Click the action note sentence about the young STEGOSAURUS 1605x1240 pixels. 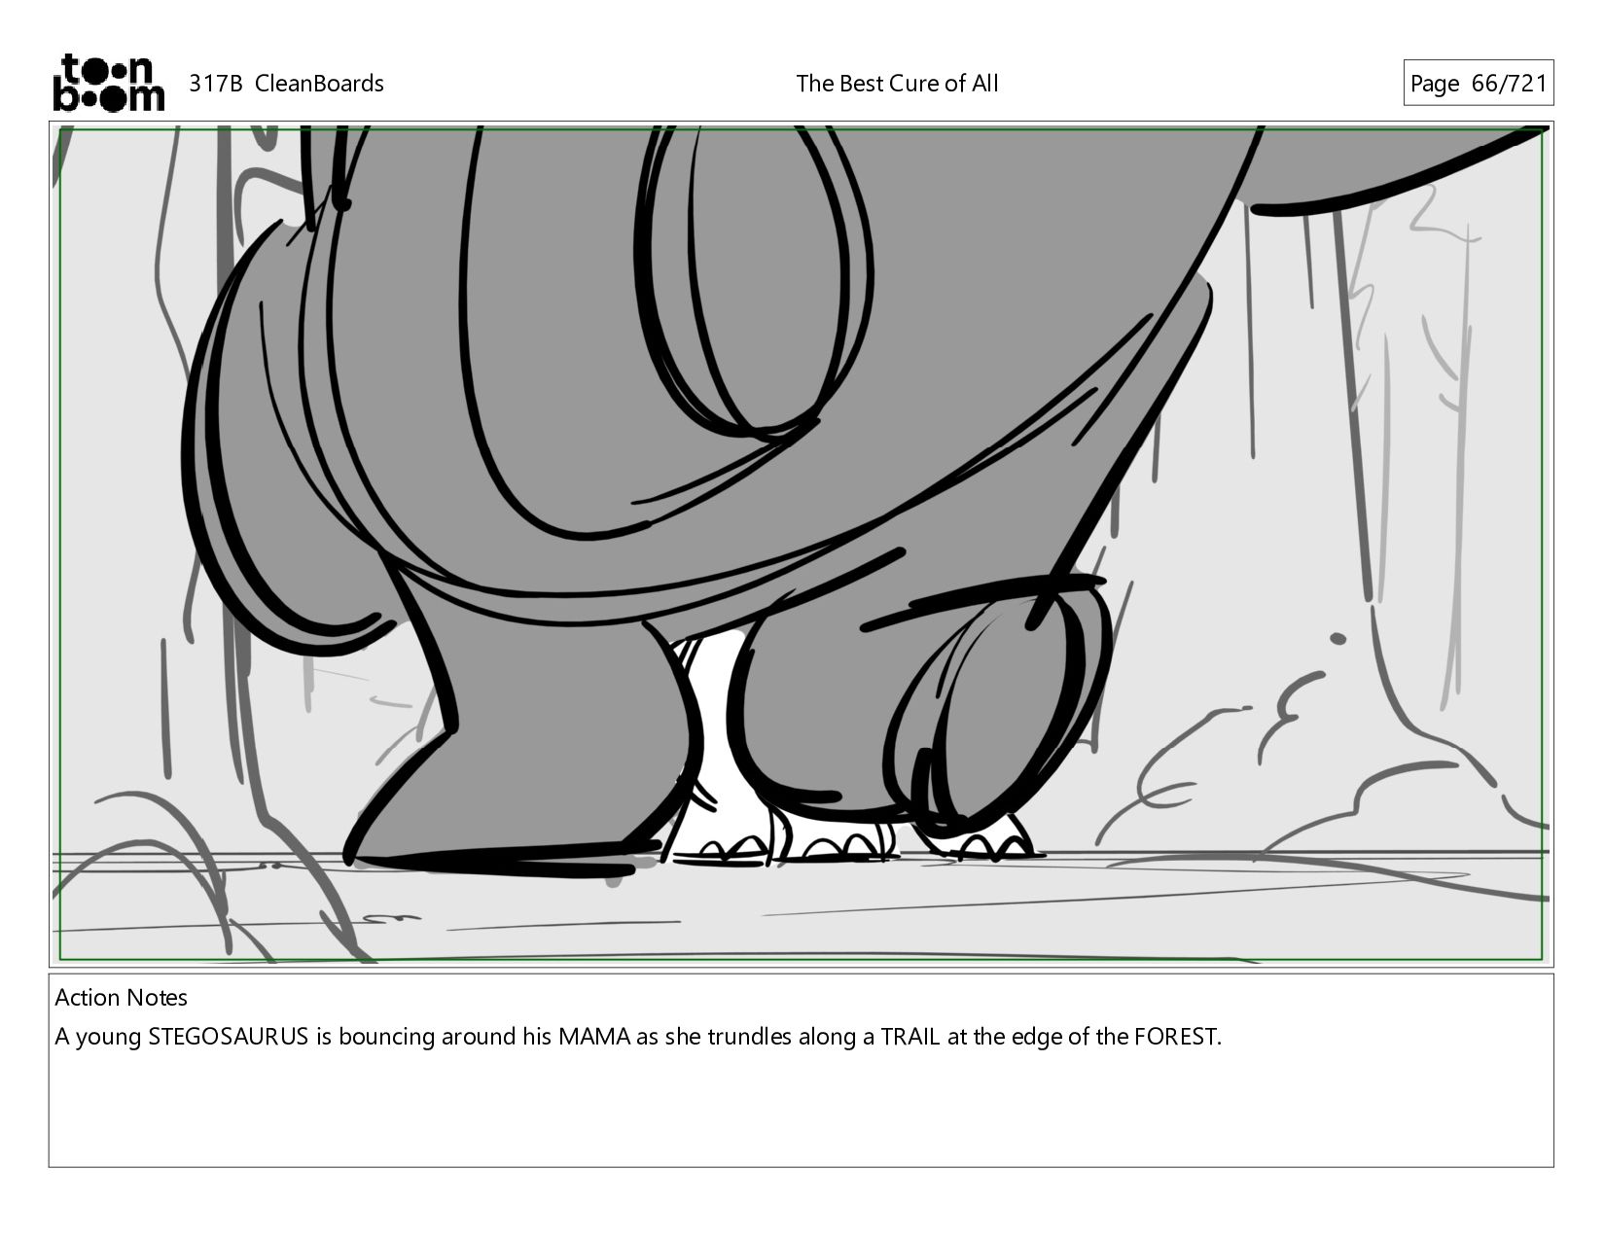click(638, 1037)
